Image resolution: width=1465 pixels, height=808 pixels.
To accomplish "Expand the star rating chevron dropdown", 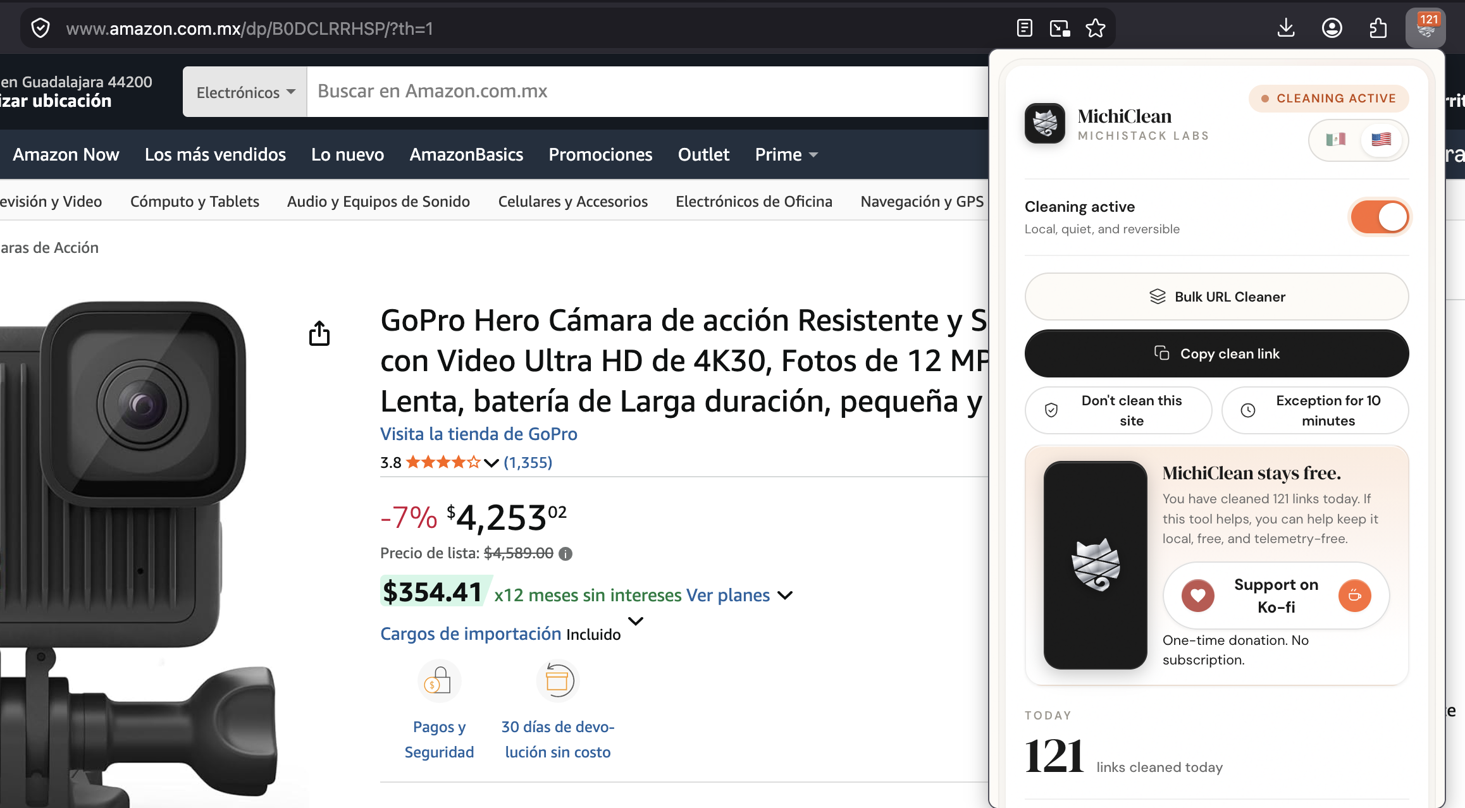I will click(x=491, y=463).
